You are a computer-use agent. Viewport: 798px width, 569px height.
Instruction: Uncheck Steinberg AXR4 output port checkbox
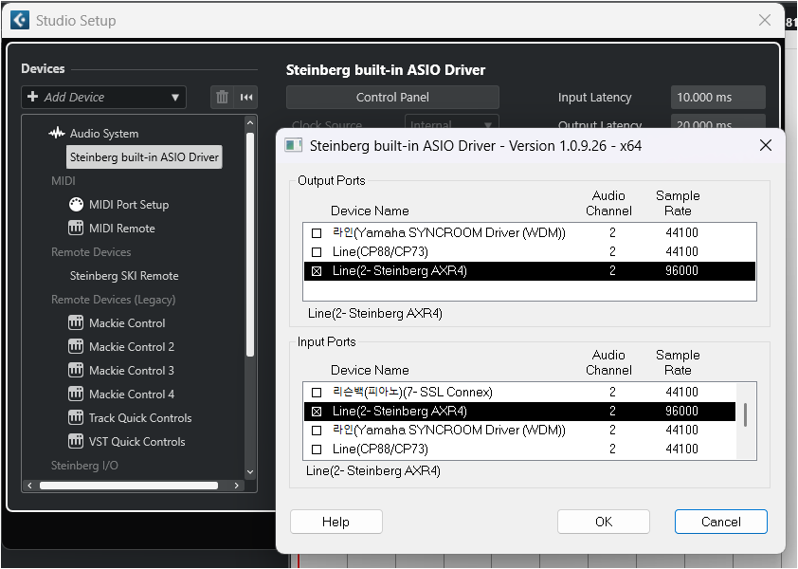point(317,271)
